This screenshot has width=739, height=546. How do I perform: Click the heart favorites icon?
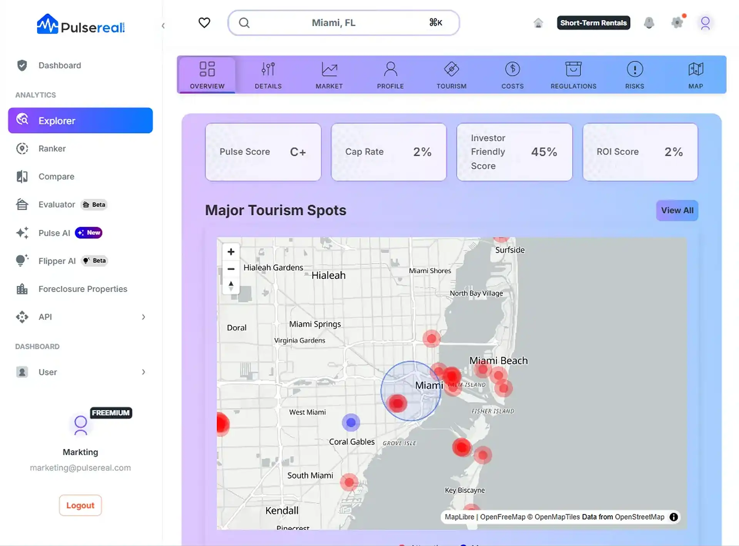204,23
